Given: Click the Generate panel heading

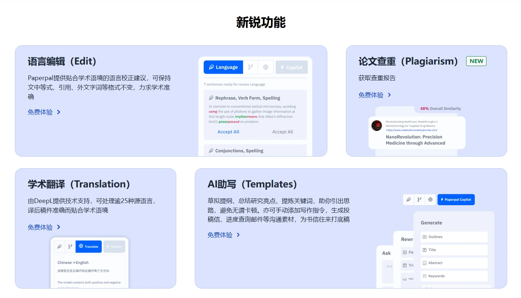Looking at the screenshot, I should pyautogui.click(x=431, y=223).
